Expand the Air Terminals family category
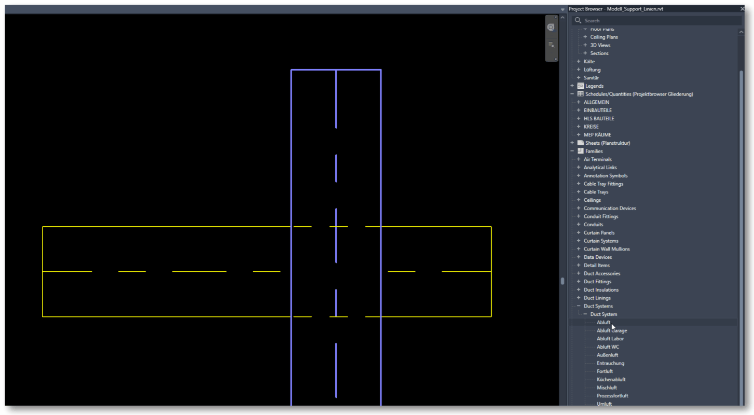Screen dimensions: 754x415 click(x=579, y=159)
